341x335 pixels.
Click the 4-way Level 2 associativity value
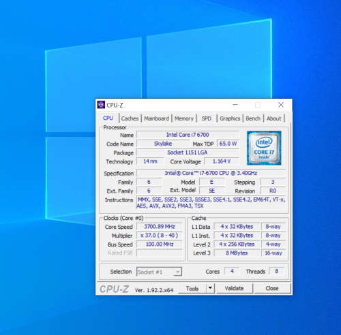273,244
